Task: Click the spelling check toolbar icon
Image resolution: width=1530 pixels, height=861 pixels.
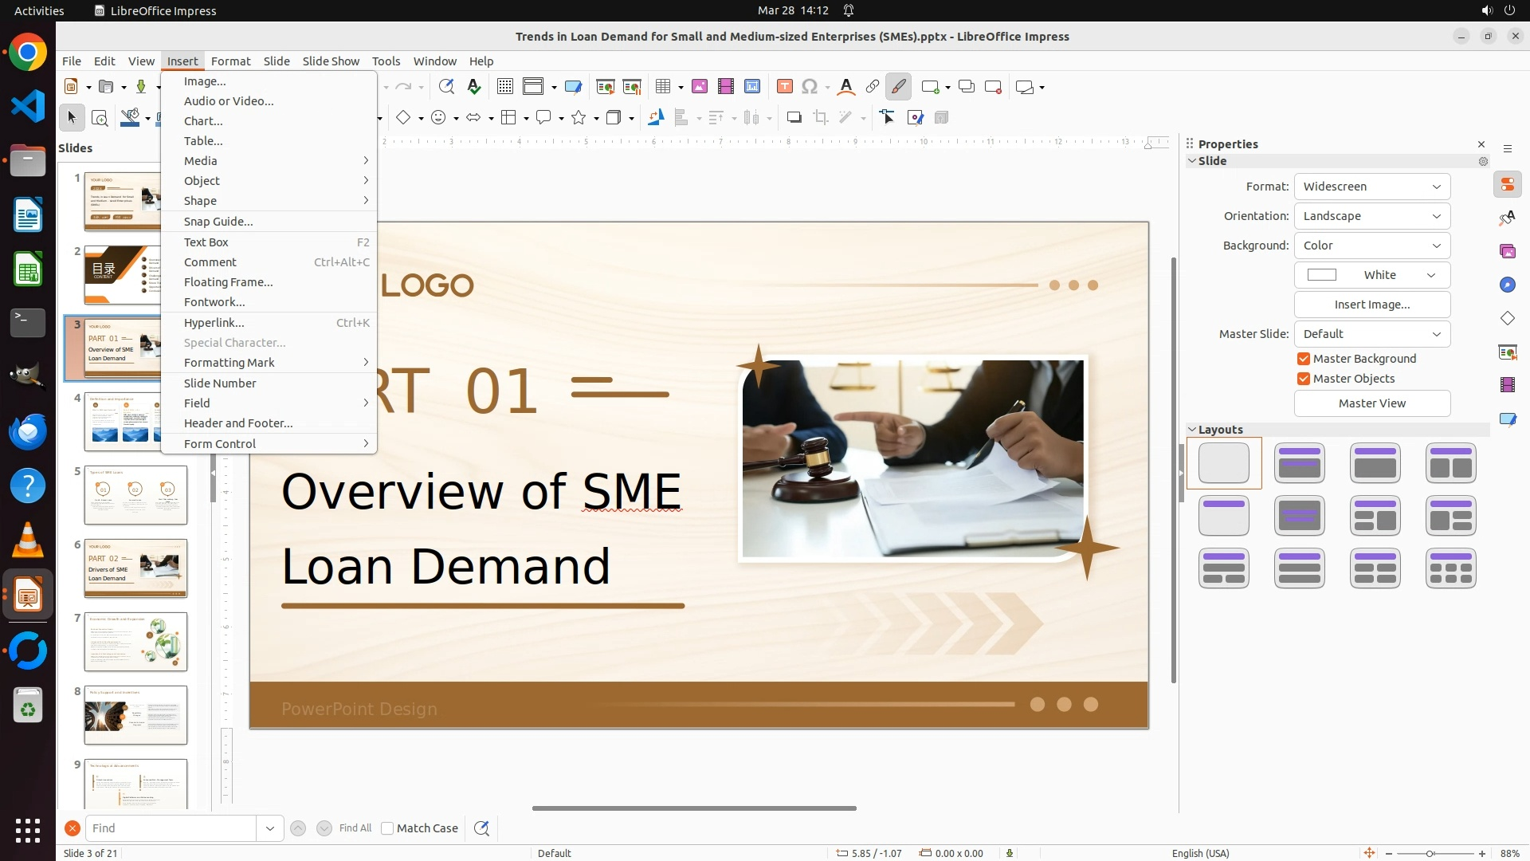Action: coord(474,87)
